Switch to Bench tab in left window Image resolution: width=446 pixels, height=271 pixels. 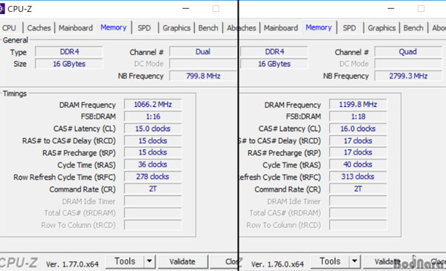tap(208, 27)
